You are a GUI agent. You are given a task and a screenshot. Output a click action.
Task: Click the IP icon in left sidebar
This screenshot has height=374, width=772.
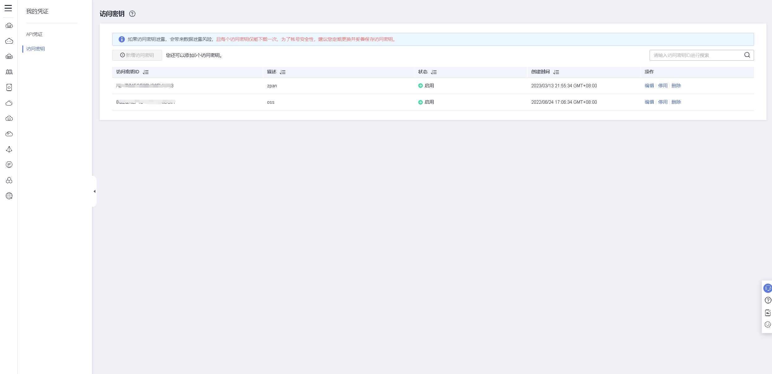(9, 165)
